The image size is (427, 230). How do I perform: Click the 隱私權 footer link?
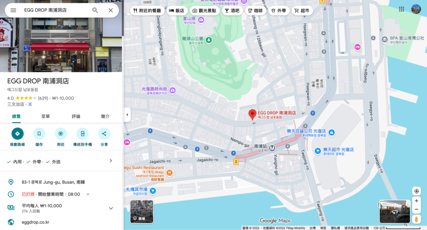point(335,228)
